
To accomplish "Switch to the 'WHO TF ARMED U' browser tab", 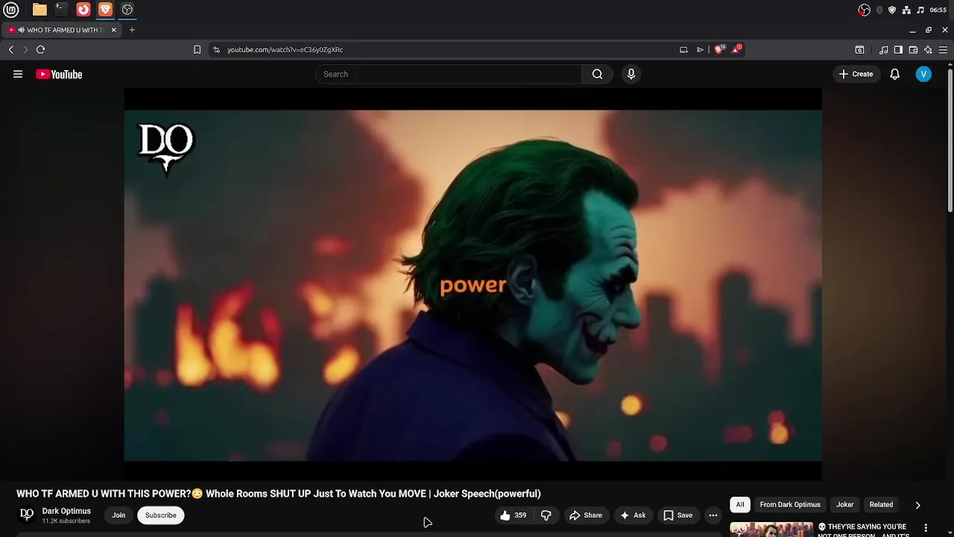I will pos(63,30).
